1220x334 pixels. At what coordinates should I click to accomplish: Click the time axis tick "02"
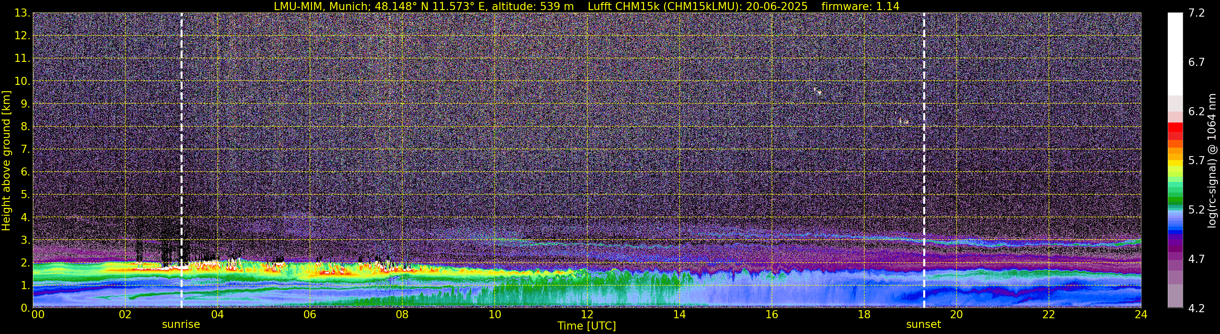[x=125, y=315]
